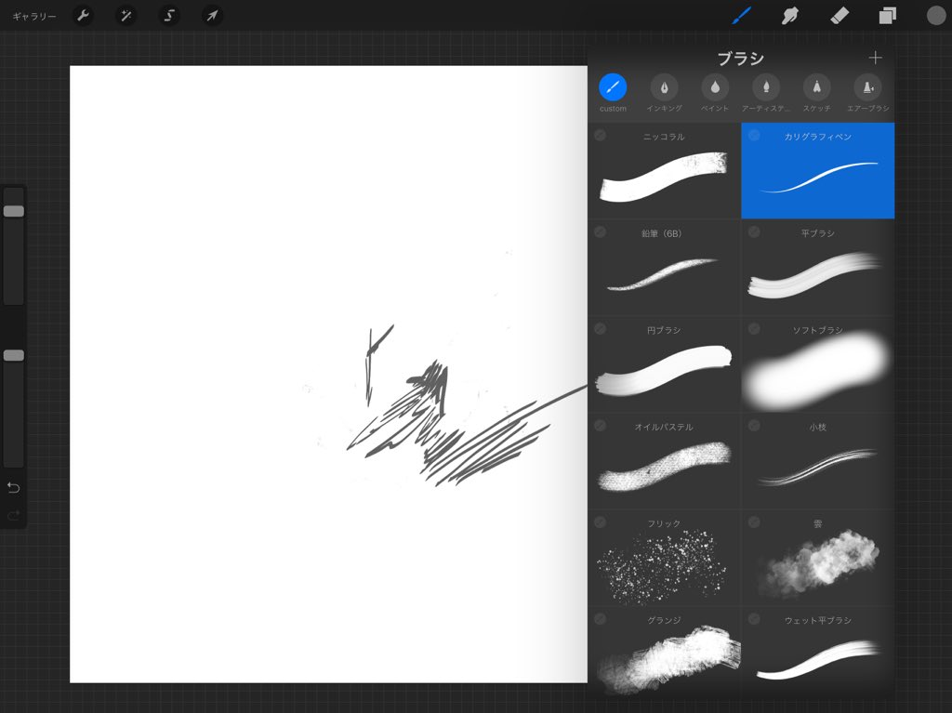Open the Adjustments magic wand menu
Screen dimensions: 952x713
pyautogui.click(x=126, y=16)
